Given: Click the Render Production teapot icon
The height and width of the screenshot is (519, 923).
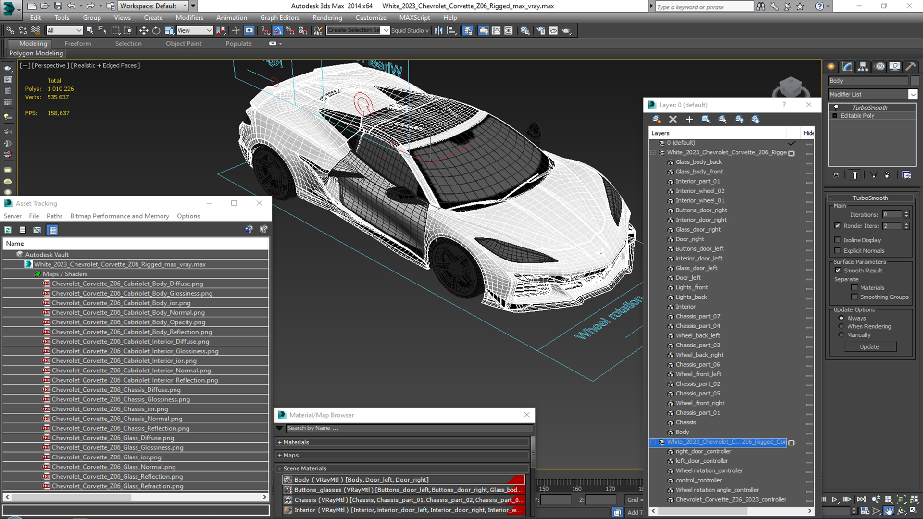Looking at the screenshot, I should point(566,30).
